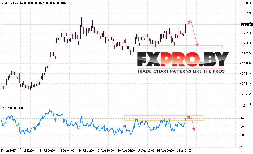Click the 0.75460 price axis label

[247, 94]
